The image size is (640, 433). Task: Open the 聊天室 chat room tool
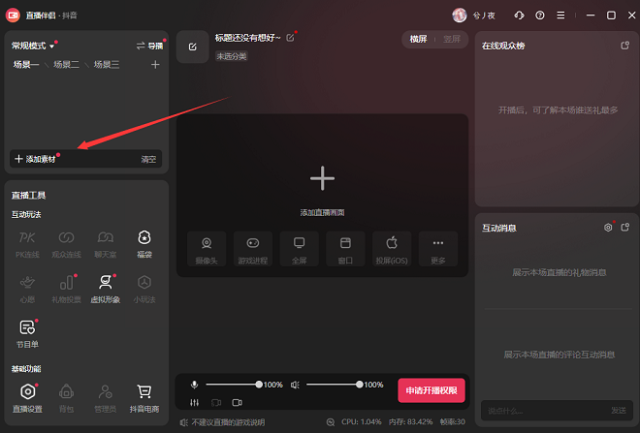coord(106,244)
